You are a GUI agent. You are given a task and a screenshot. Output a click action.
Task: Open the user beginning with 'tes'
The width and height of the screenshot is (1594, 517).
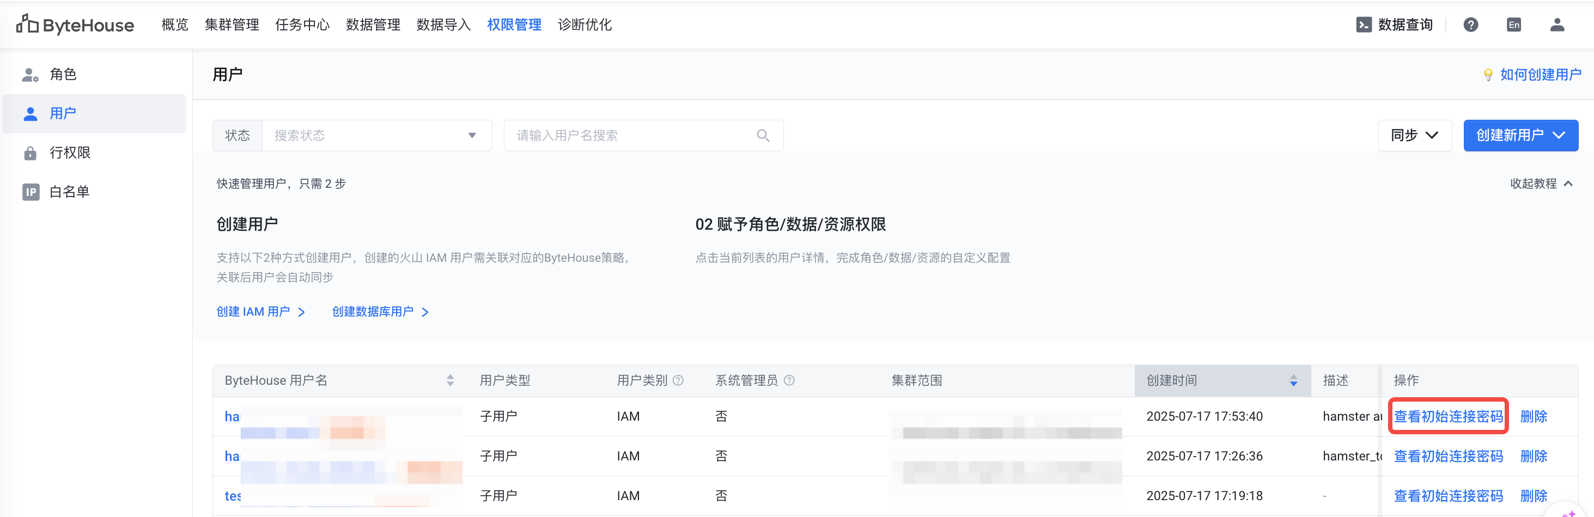(233, 496)
